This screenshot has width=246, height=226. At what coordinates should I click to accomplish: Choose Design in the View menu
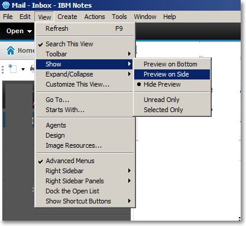point(85,135)
